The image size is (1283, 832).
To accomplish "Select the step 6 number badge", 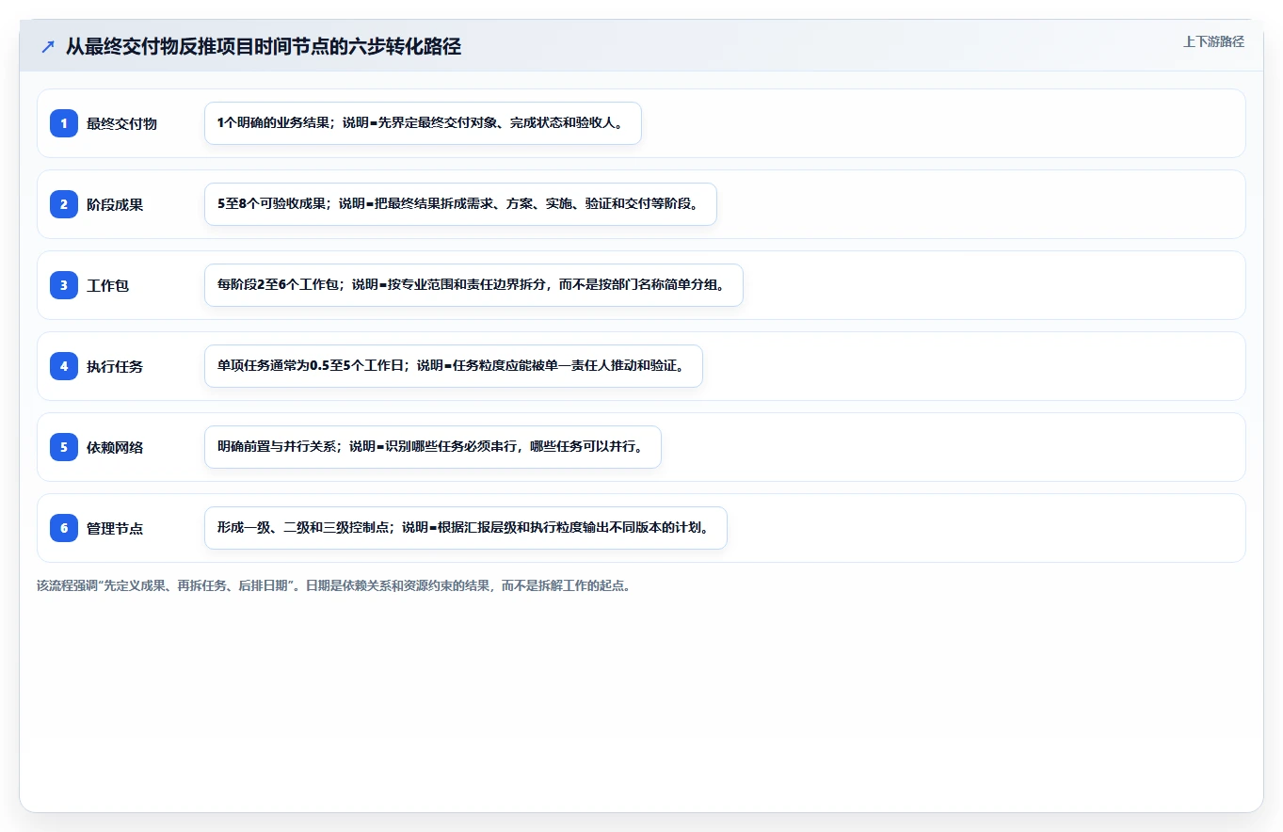I will [x=64, y=528].
